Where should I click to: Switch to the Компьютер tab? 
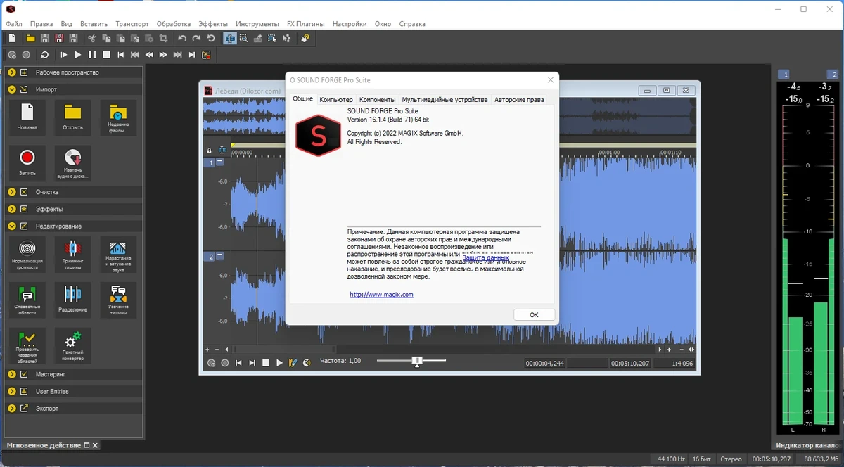click(336, 100)
